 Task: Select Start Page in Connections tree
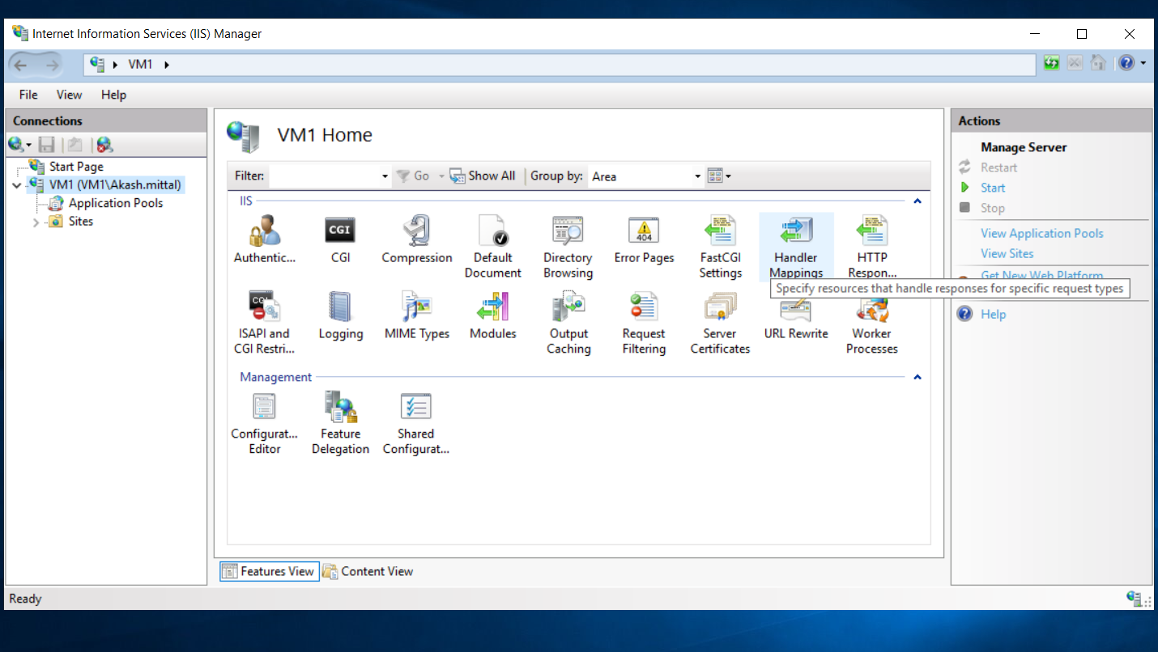click(x=76, y=167)
